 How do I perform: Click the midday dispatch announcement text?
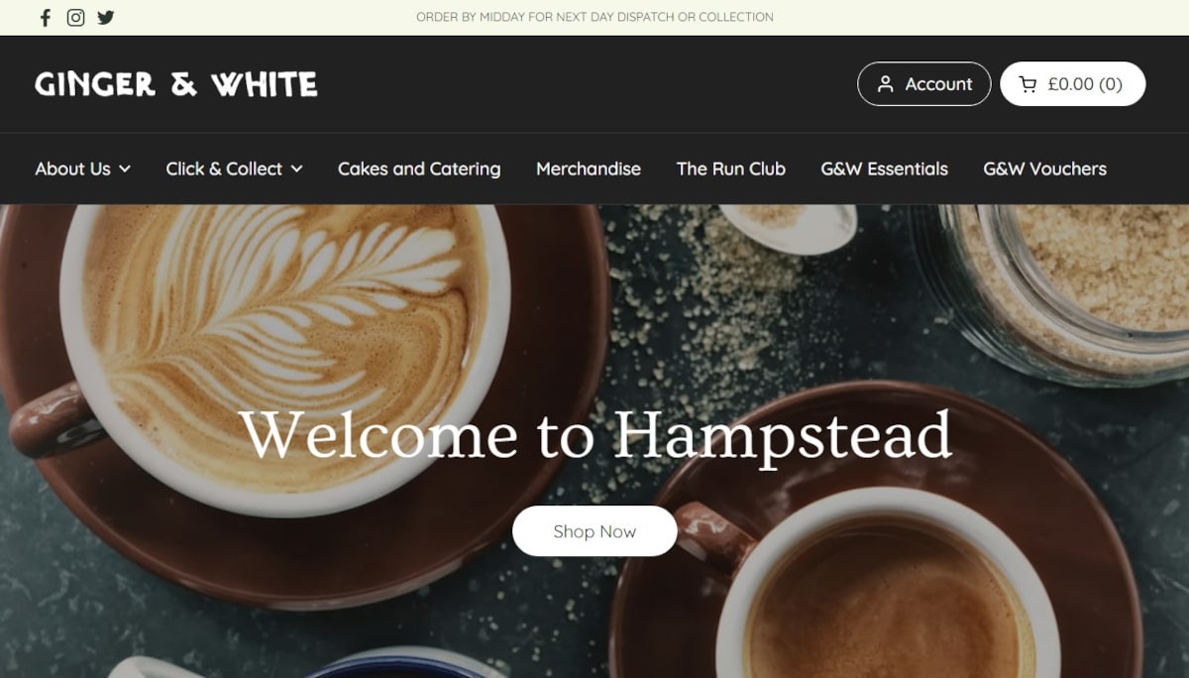[x=594, y=17]
